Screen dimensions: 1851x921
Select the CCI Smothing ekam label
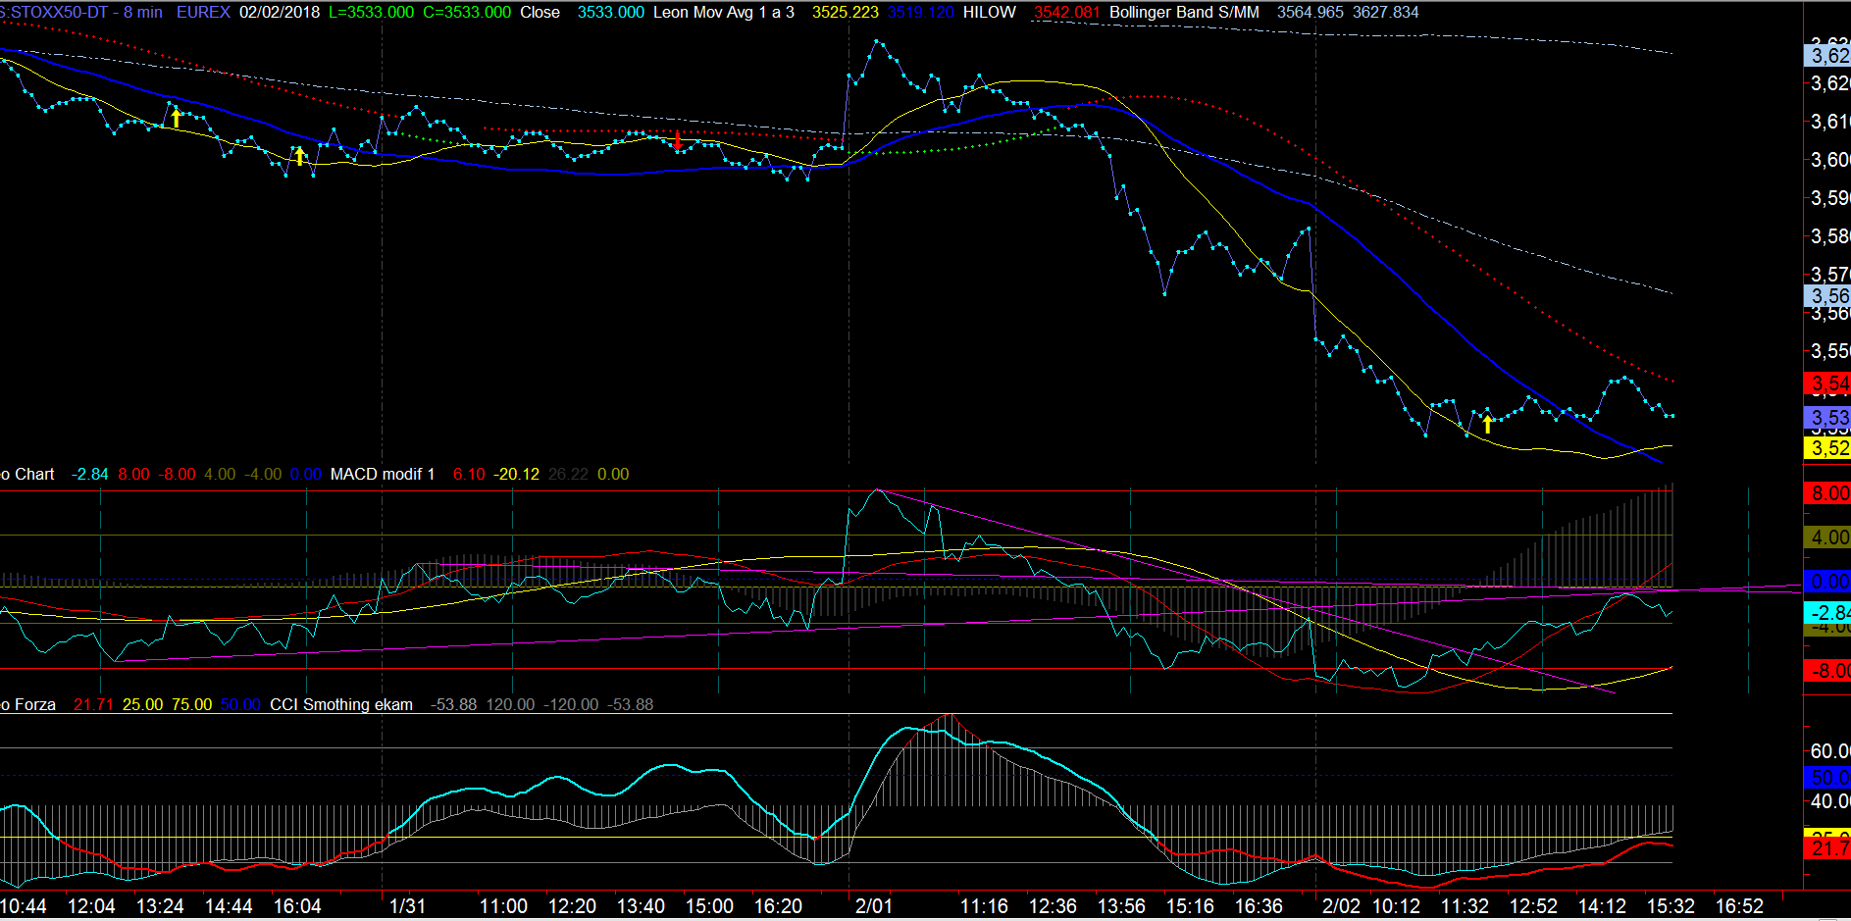click(x=341, y=704)
